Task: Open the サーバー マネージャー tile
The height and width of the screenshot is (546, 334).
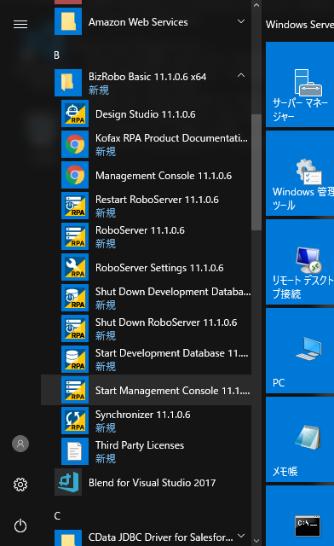Action: click(x=300, y=84)
